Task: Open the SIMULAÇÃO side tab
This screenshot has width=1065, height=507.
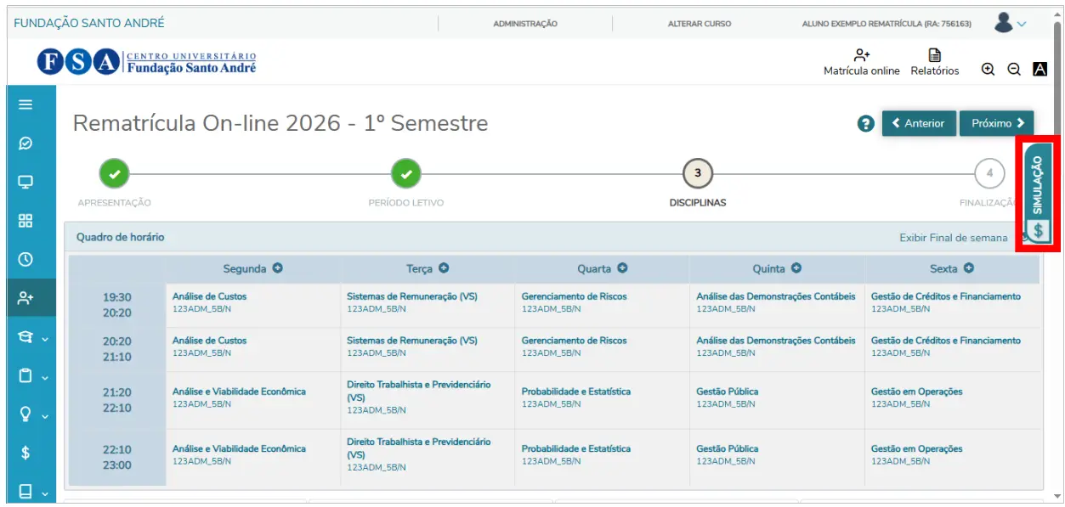Action: 1038,194
